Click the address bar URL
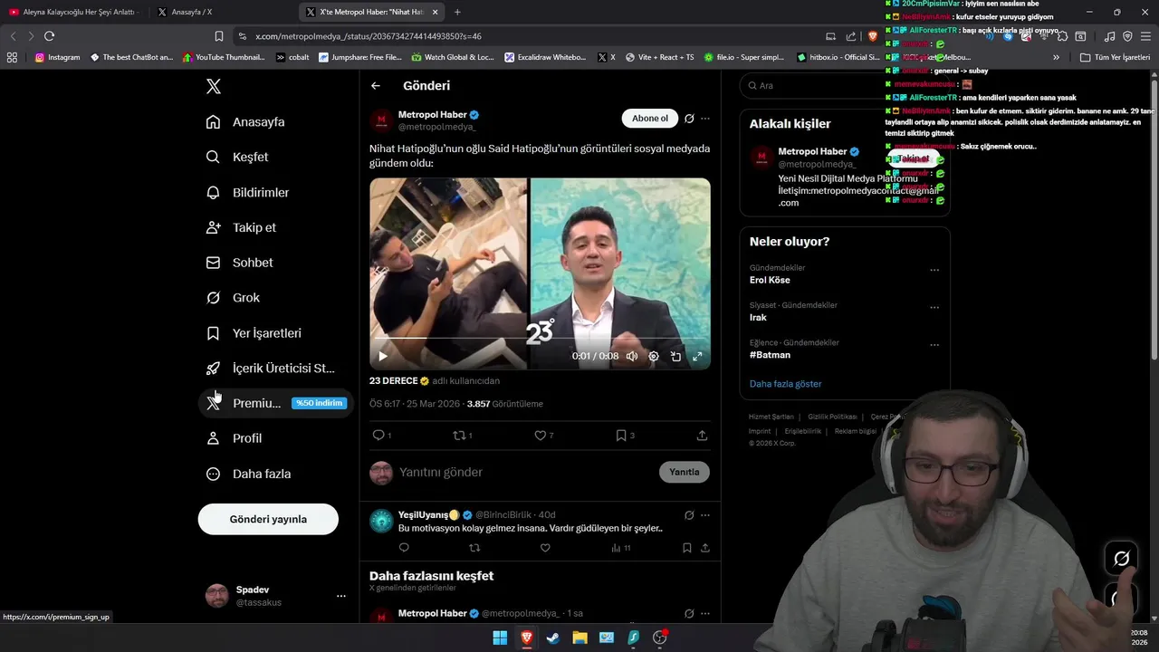The width and height of the screenshot is (1159, 652). pyautogui.click(x=369, y=36)
